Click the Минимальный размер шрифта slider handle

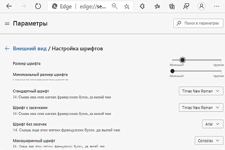pyautogui.click(x=172, y=71)
